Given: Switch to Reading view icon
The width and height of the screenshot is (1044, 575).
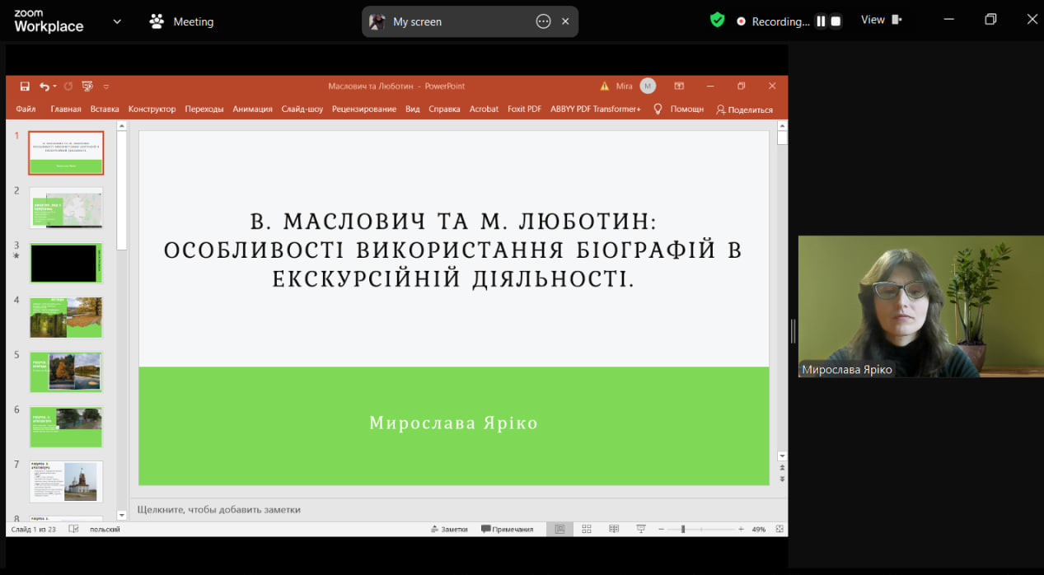Looking at the screenshot, I should (614, 529).
